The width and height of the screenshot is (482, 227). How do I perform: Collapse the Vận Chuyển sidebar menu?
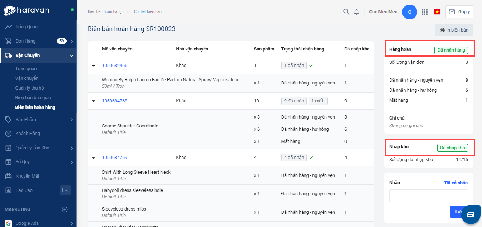[x=71, y=55]
